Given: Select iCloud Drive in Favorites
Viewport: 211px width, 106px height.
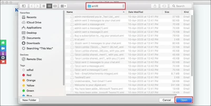Looking at the screenshot, I should (x=34, y=22).
